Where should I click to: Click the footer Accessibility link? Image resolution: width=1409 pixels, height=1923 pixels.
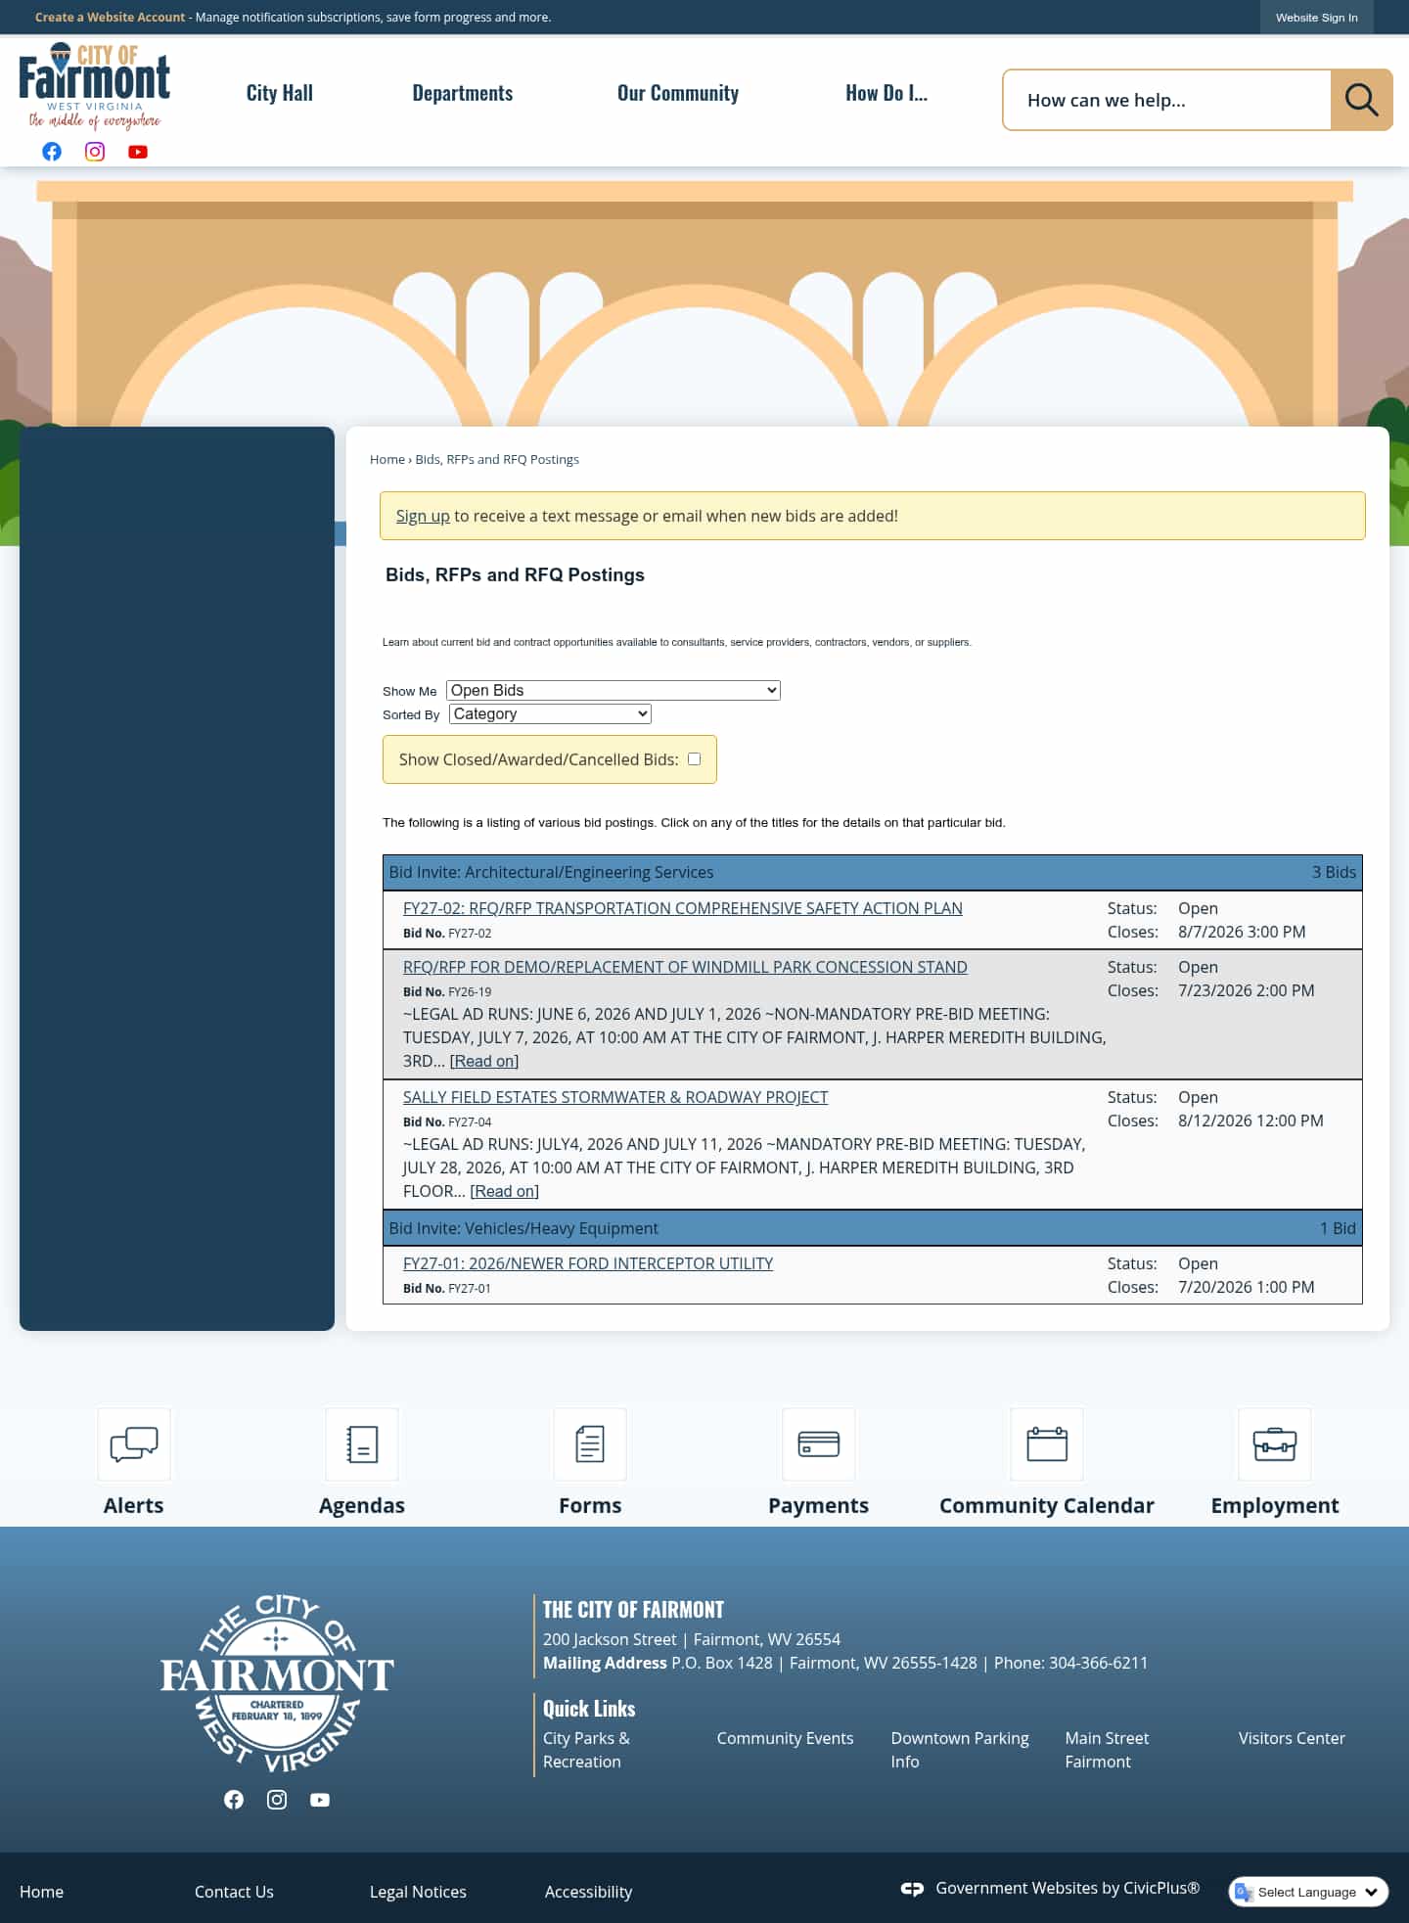coord(588,1892)
